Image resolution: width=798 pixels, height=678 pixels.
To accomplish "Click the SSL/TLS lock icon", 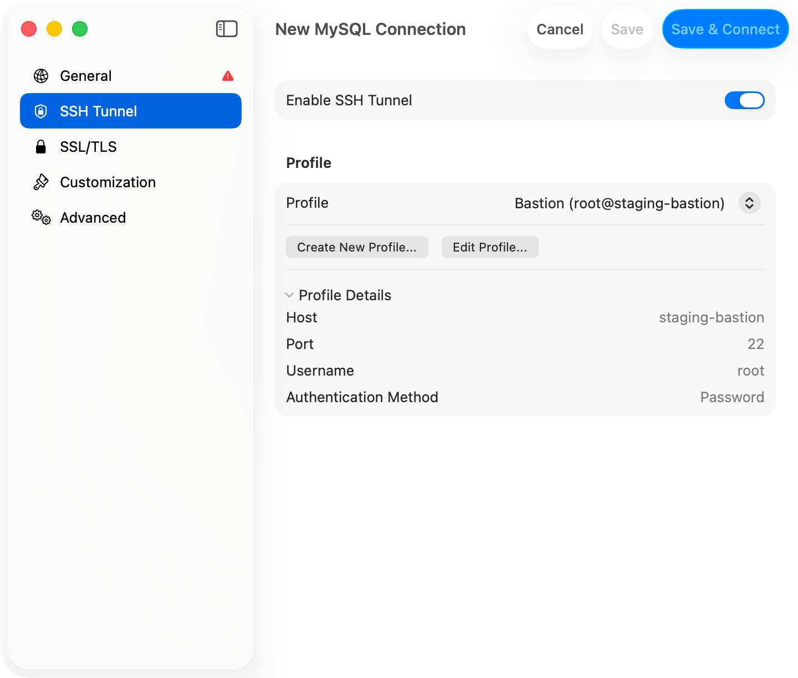I will [x=40, y=147].
